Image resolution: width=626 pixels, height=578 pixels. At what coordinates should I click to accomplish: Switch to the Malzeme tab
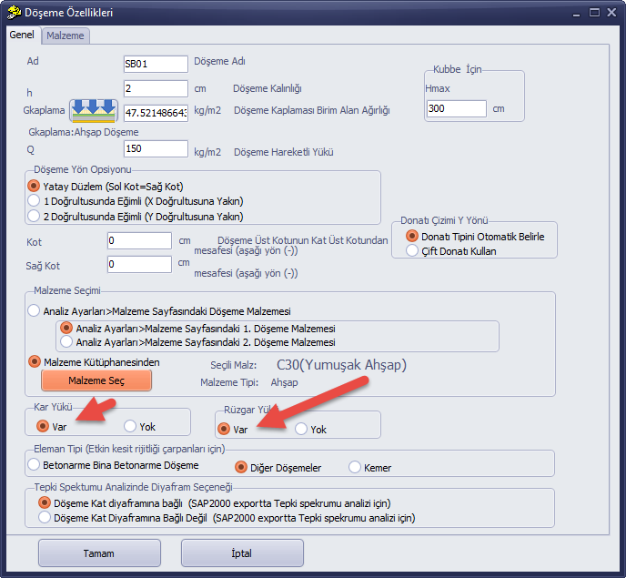coord(66,35)
